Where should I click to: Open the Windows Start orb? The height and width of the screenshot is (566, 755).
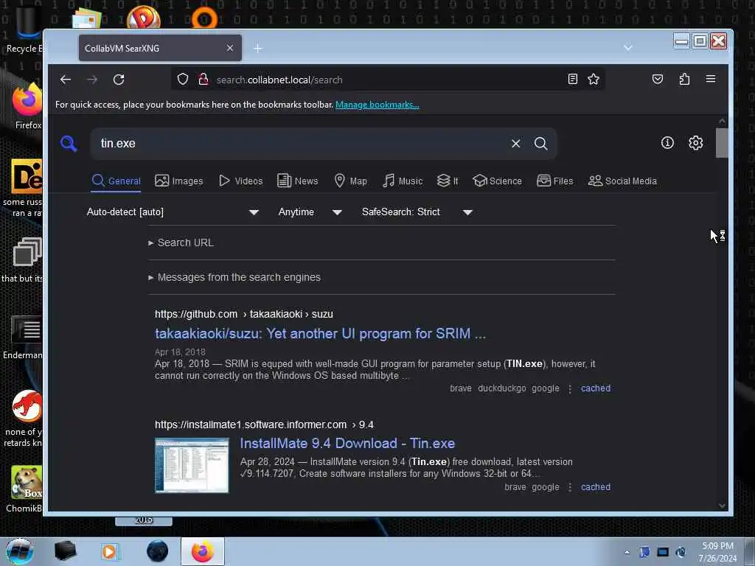pos(19,551)
